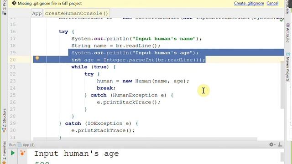Click the gitignore notification icon

tap(14, 3)
